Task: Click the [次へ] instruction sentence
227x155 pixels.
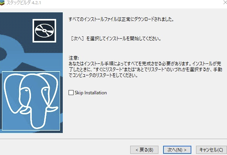Action: point(116,39)
